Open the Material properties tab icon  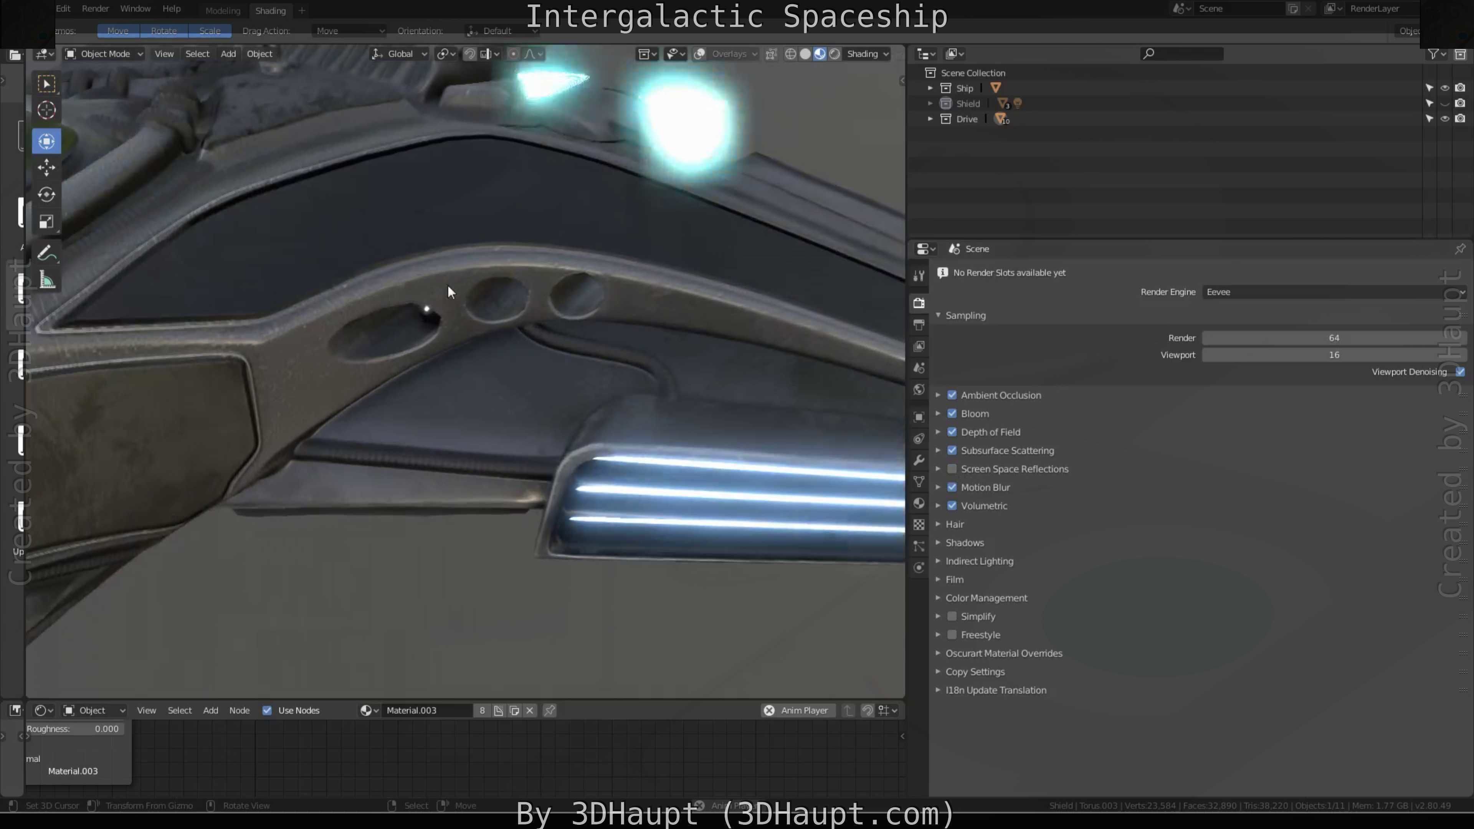pyautogui.click(x=919, y=504)
